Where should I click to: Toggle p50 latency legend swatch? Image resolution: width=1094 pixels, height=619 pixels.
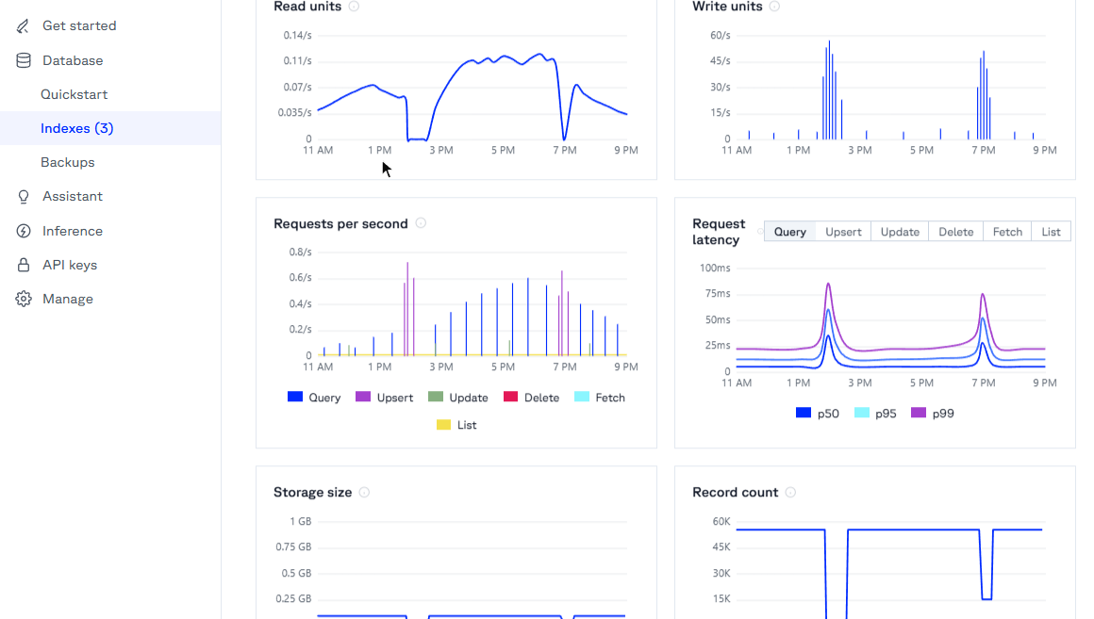pos(804,413)
